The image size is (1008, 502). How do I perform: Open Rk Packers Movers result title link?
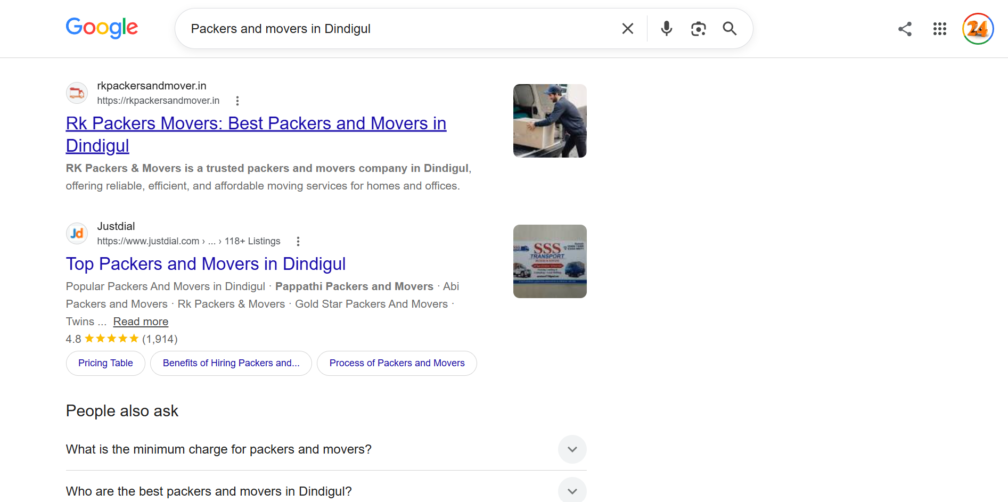coord(256,134)
